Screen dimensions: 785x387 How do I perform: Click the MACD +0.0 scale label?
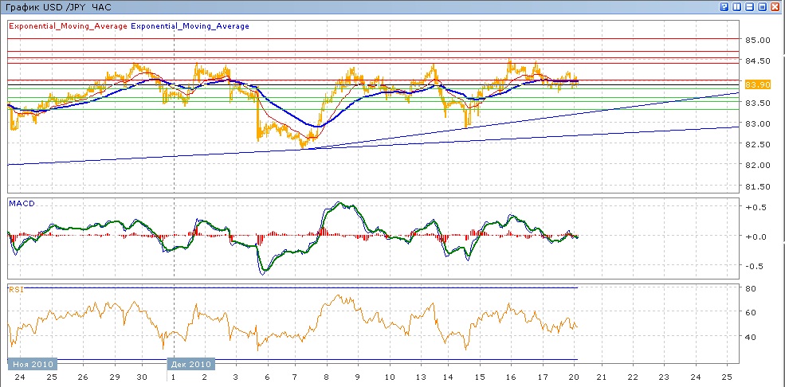[756, 236]
